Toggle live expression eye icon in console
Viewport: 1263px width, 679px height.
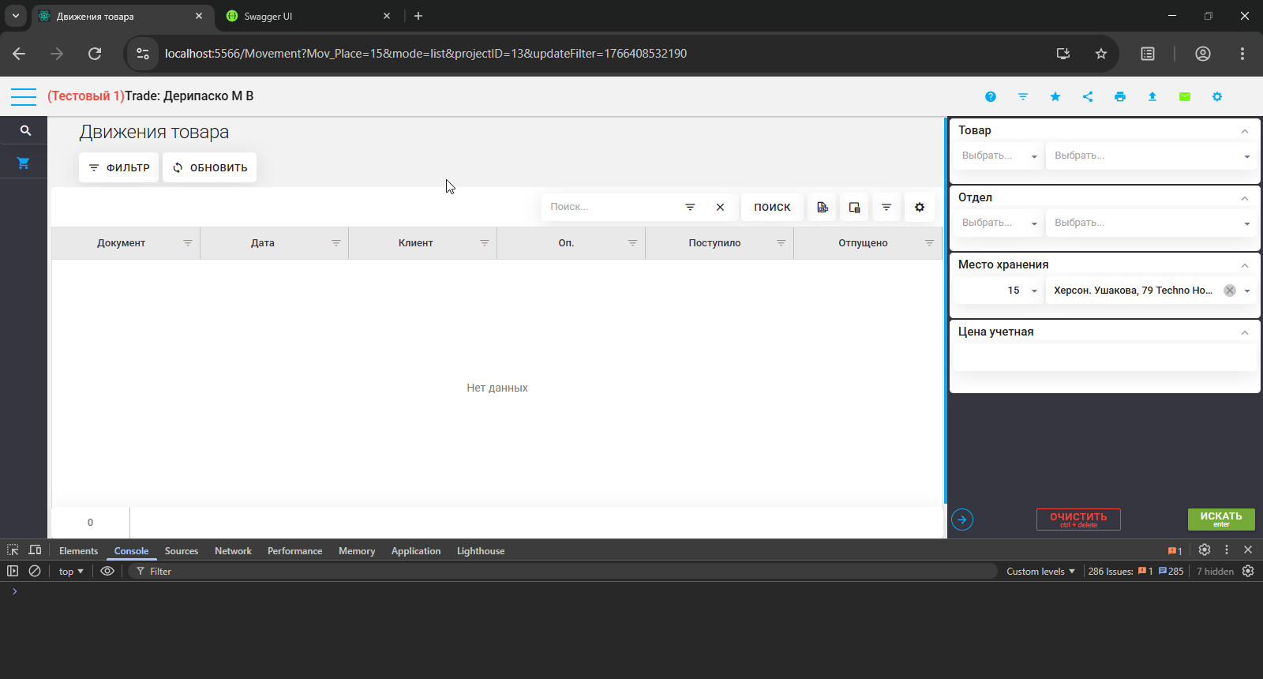click(x=107, y=572)
